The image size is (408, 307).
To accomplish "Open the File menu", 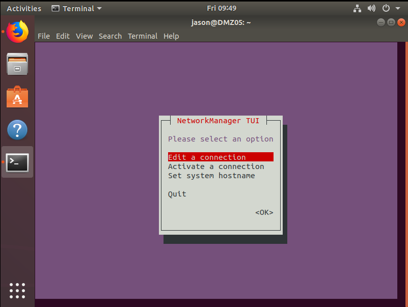I will (x=44, y=36).
